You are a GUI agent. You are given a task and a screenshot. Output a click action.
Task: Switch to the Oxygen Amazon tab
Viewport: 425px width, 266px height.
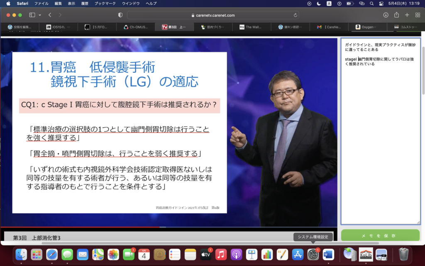point(366,27)
